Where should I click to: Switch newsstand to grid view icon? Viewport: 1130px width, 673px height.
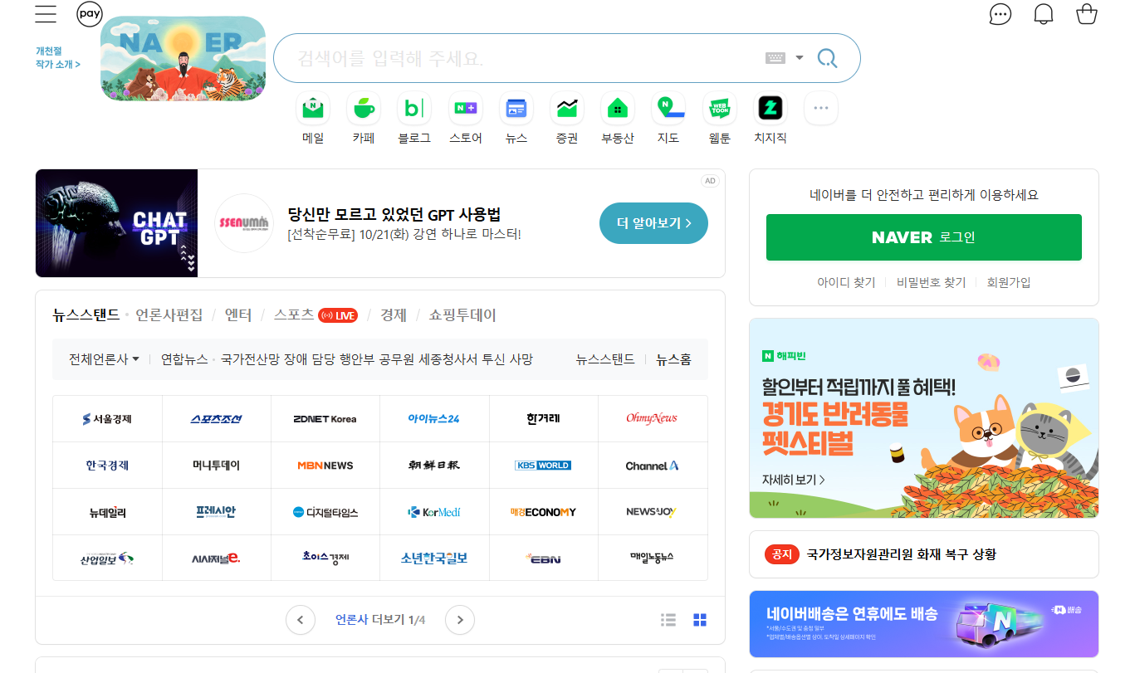(700, 620)
